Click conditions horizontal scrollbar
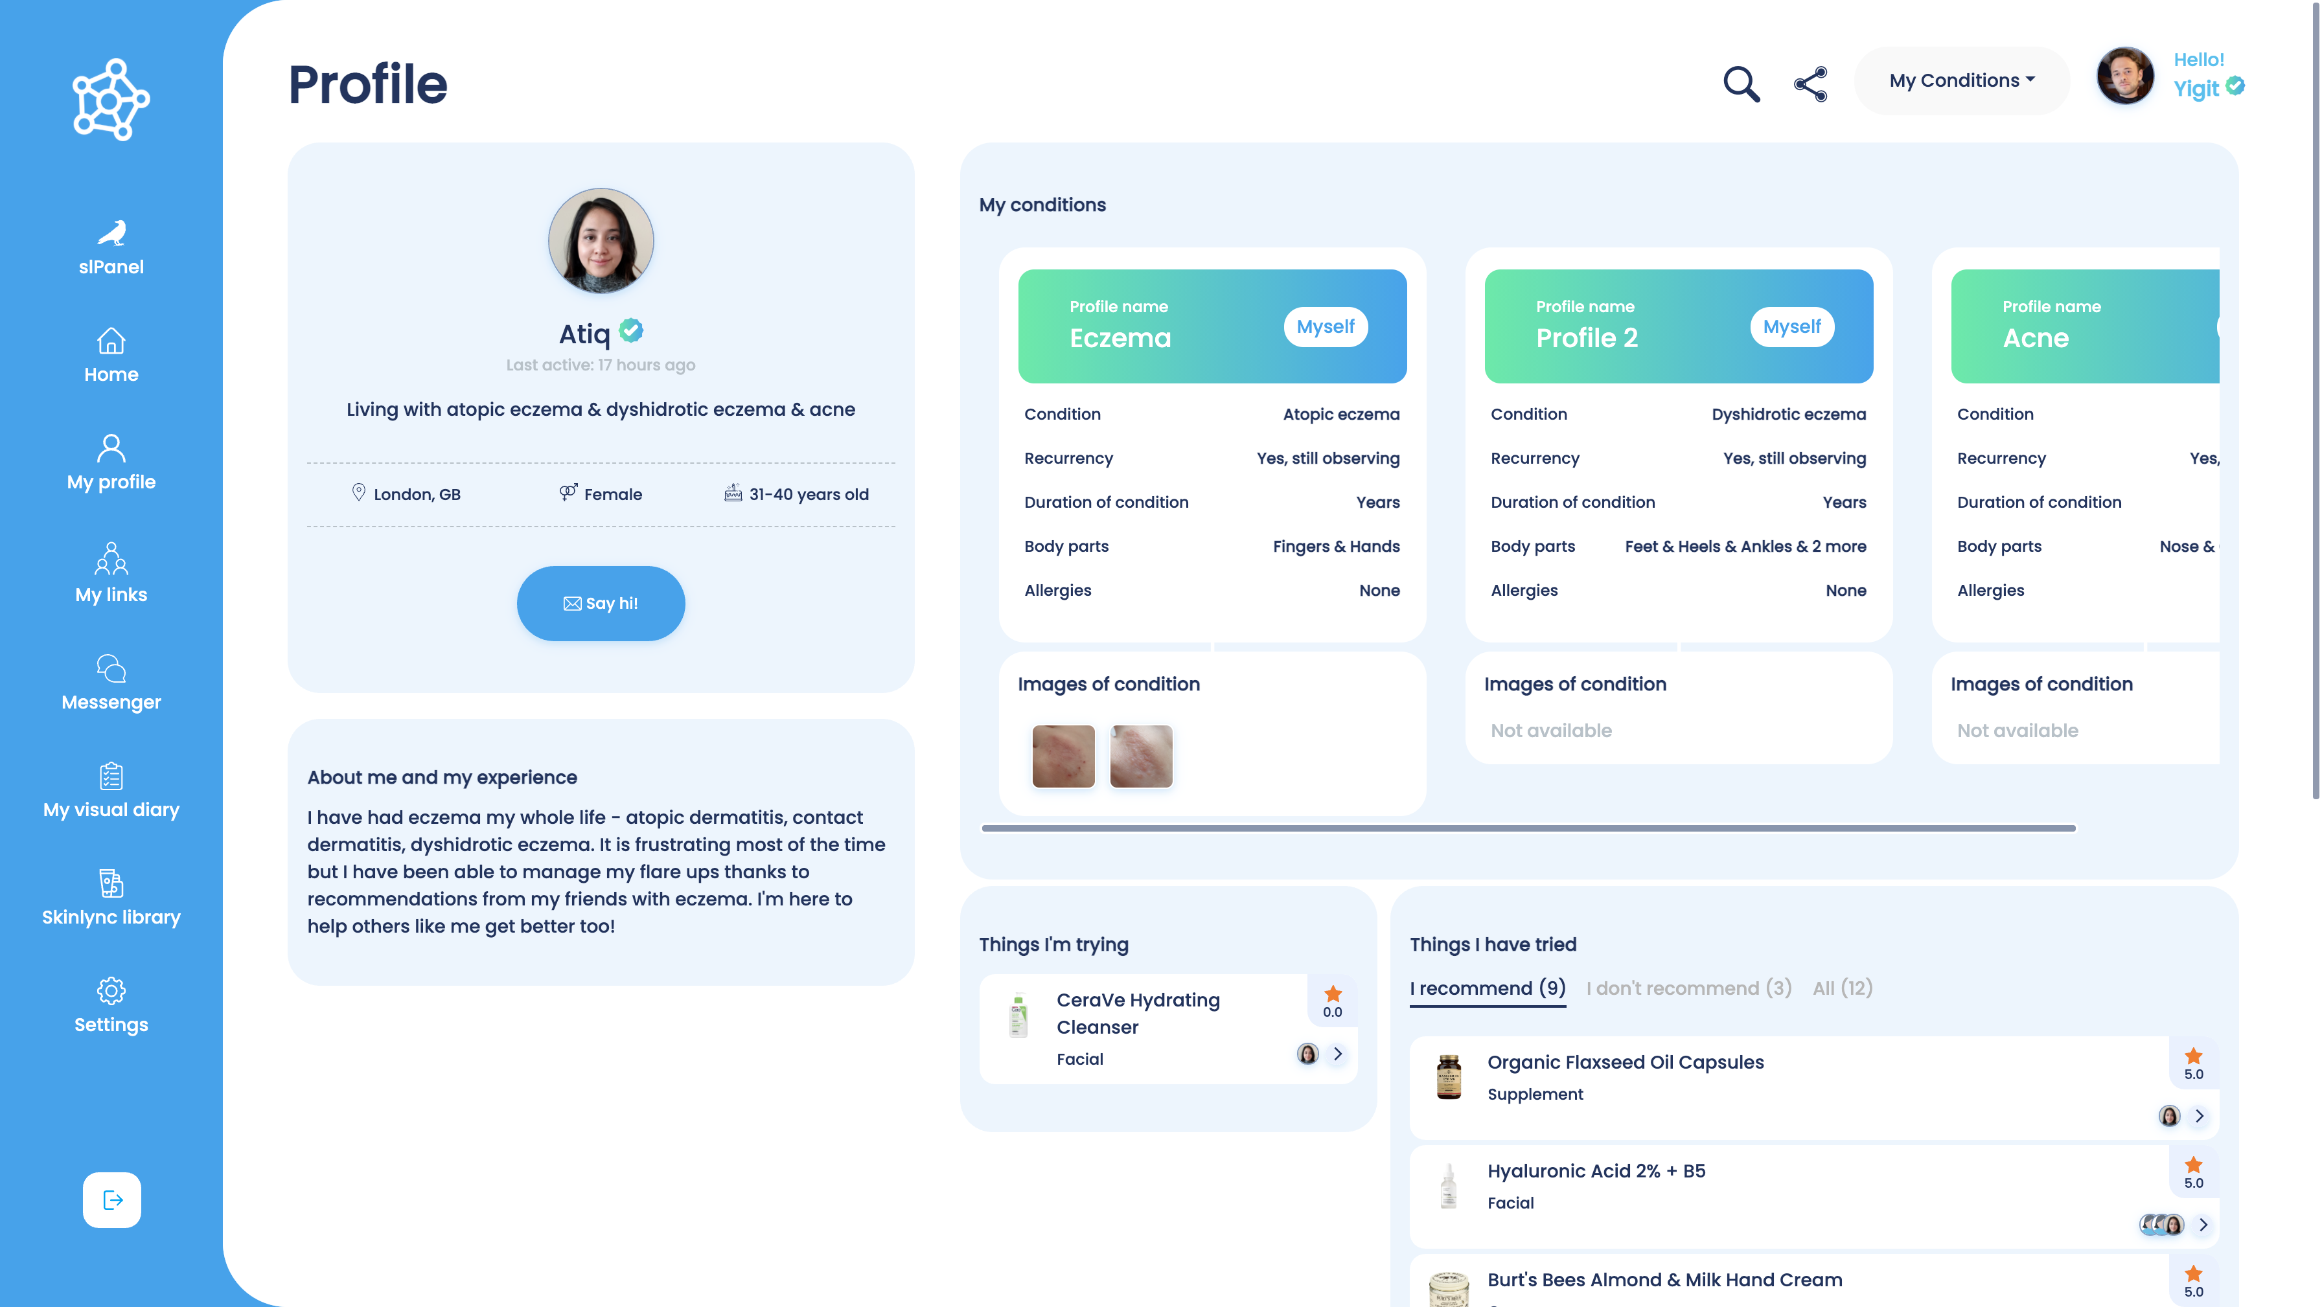This screenshot has width=2322, height=1307. pyautogui.click(x=1529, y=828)
